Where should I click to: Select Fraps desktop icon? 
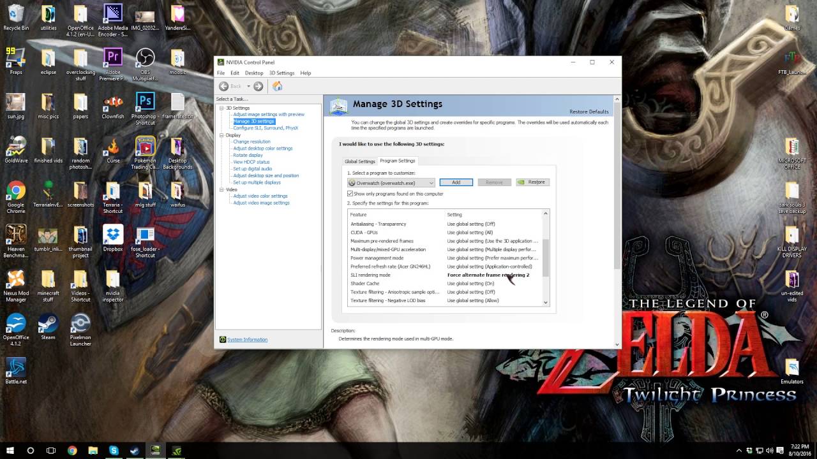tap(16, 62)
